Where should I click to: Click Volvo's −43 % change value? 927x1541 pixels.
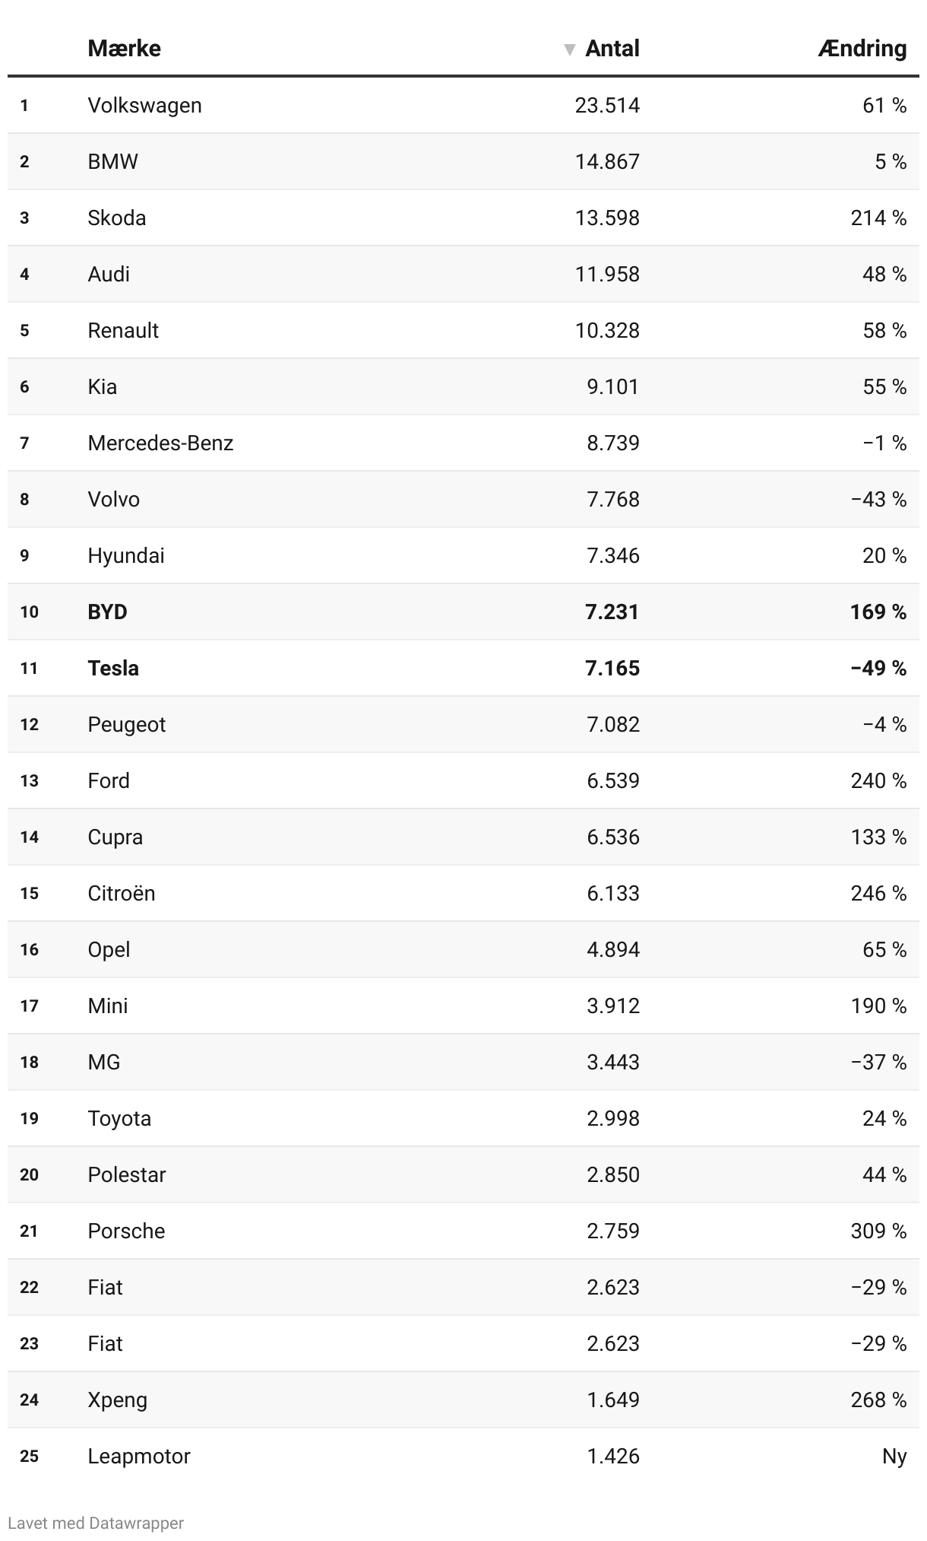pos(878,499)
